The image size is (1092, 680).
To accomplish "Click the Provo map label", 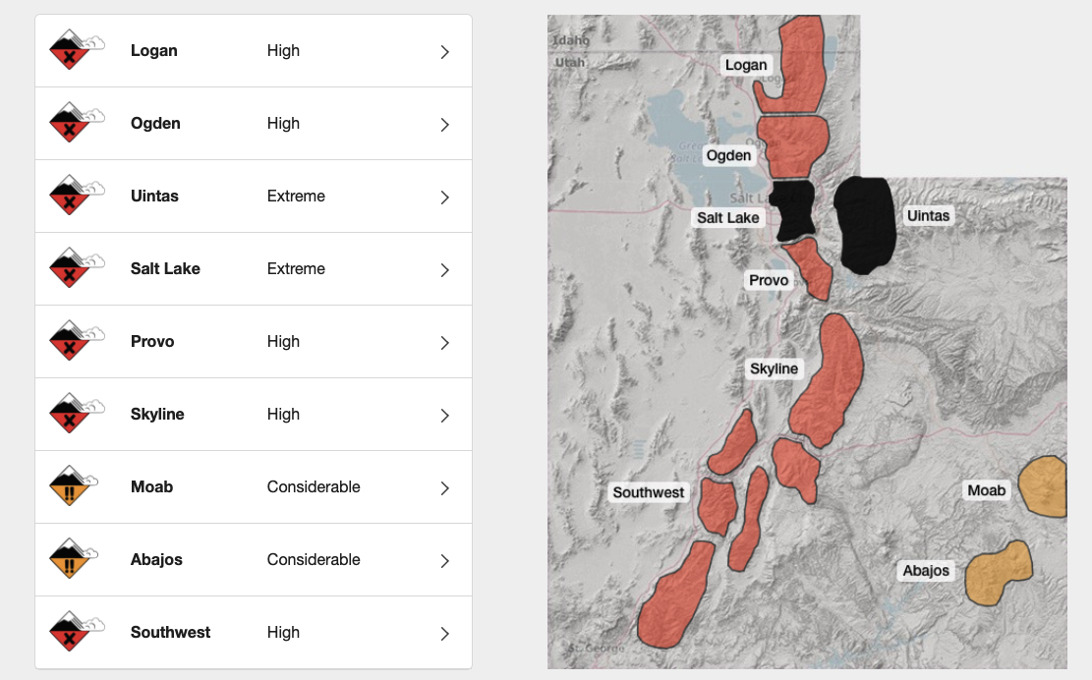I will tap(768, 280).
